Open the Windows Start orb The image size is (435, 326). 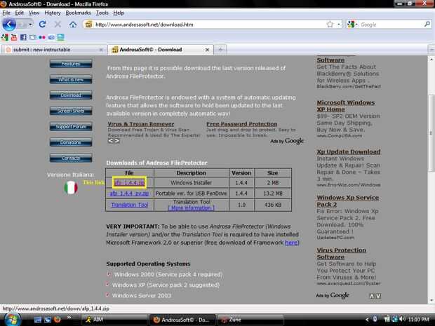coord(12,320)
